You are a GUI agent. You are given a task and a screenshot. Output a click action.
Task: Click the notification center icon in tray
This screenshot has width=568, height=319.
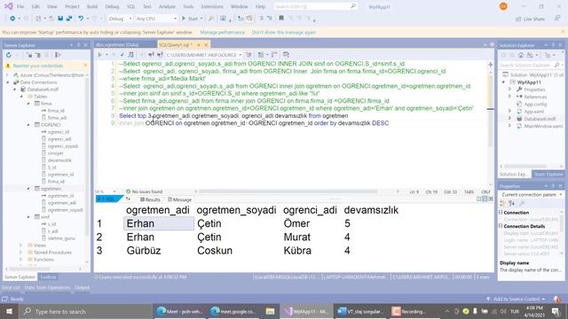tap(556, 311)
